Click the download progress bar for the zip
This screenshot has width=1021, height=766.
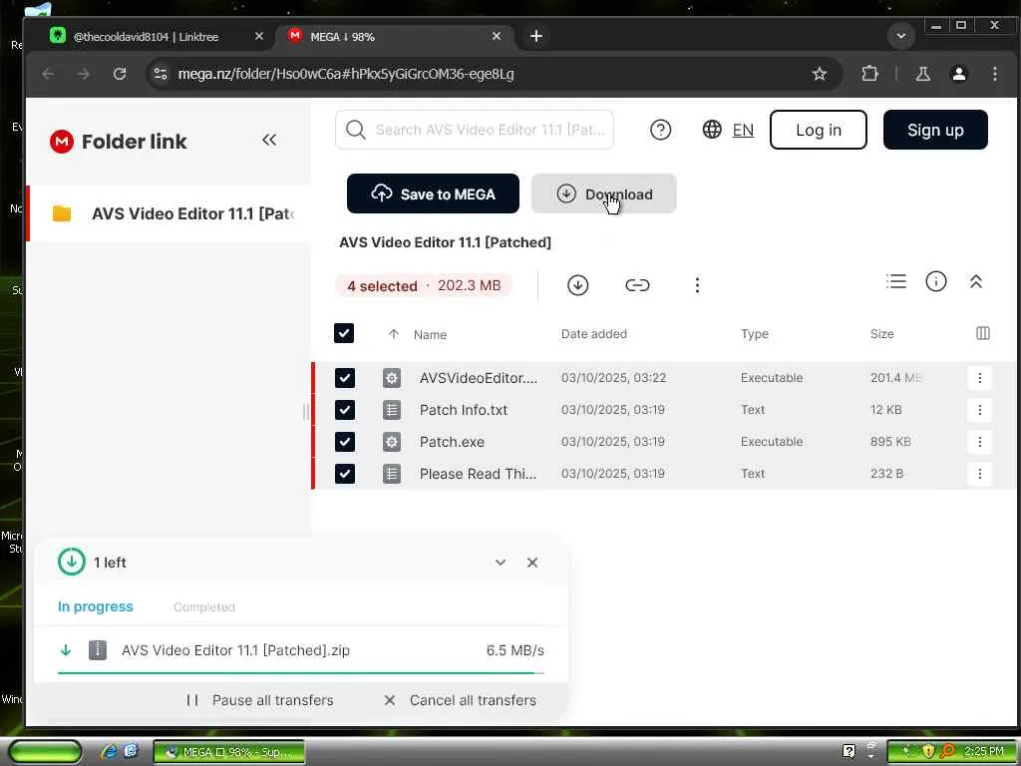(x=300, y=672)
